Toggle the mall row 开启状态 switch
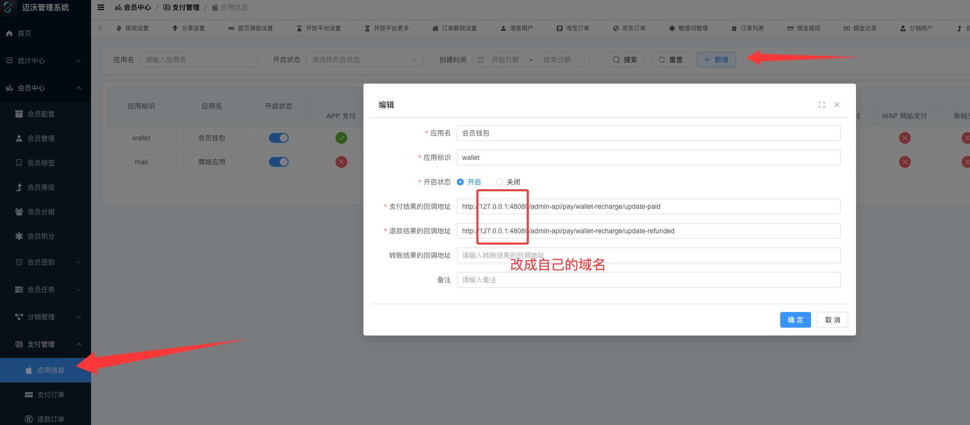Viewport: 970px width, 425px height. (279, 162)
